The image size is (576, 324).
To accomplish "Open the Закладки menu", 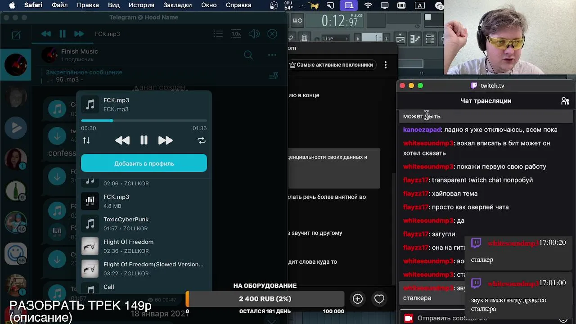I will (x=177, y=5).
